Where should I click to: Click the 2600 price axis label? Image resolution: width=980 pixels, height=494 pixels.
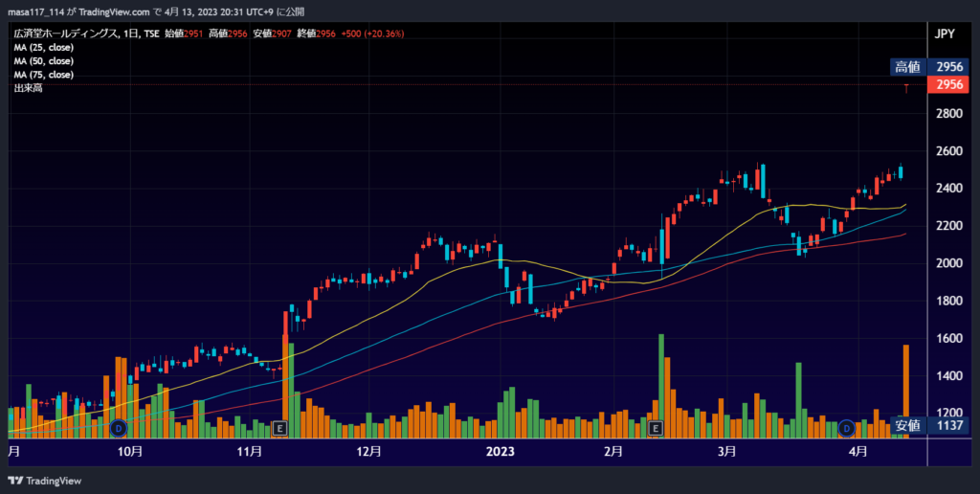[x=948, y=151]
